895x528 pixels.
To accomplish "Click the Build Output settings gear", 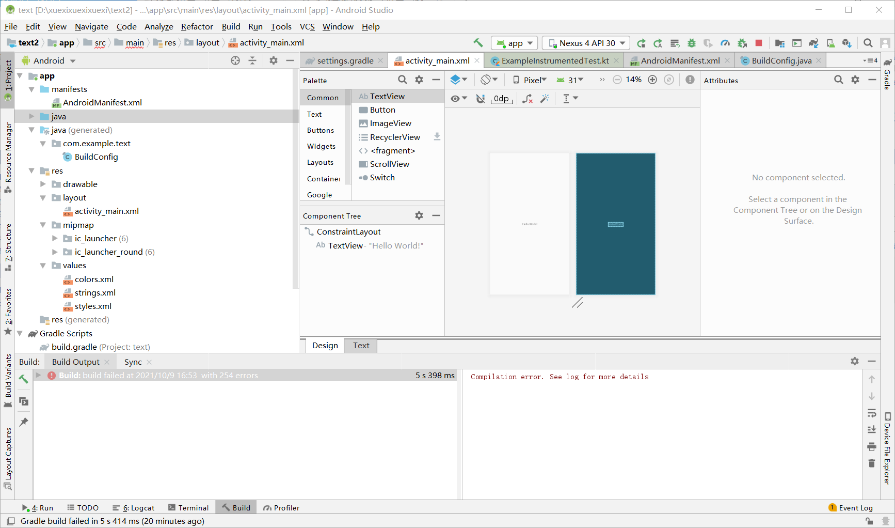I will [x=855, y=361].
